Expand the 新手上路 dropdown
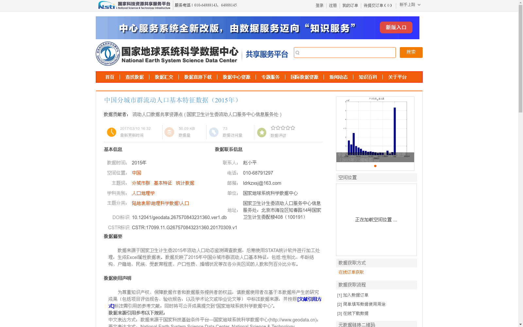This screenshot has width=523, height=327. (x=410, y=5)
